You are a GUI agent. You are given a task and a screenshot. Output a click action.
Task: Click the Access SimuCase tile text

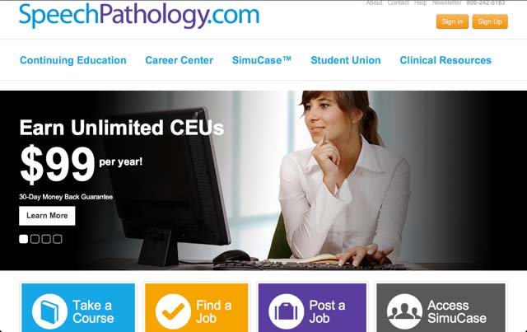[x=457, y=312]
